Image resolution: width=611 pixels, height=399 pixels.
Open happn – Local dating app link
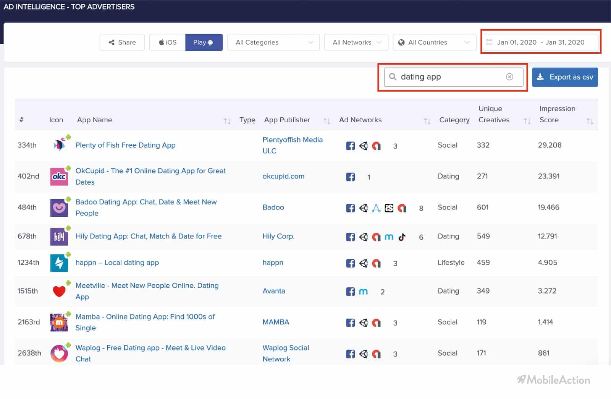[x=117, y=263]
